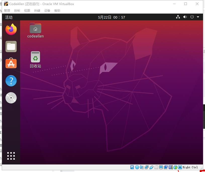Click the recording status icon
This screenshot has width=205, height=172.
point(166,167)
